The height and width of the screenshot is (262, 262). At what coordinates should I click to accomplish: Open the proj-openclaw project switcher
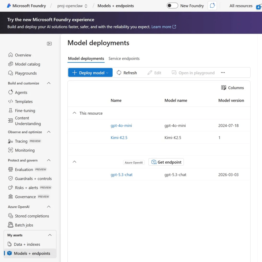click(72, 6)
